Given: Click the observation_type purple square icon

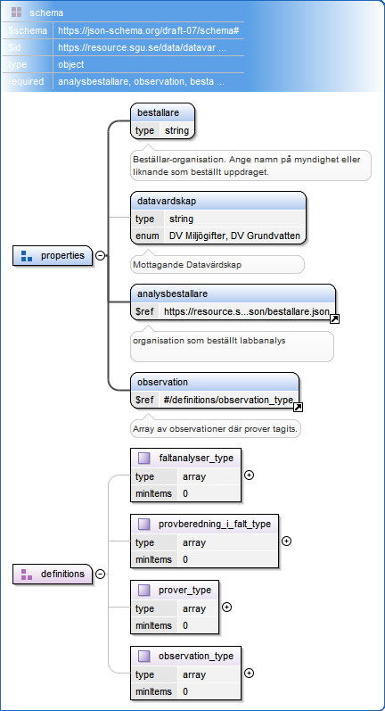Looking at the screenshot, I should (x=144, y=656).
